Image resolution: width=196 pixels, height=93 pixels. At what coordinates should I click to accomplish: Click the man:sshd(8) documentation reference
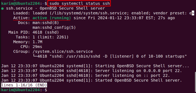click(x=46, y=23)
